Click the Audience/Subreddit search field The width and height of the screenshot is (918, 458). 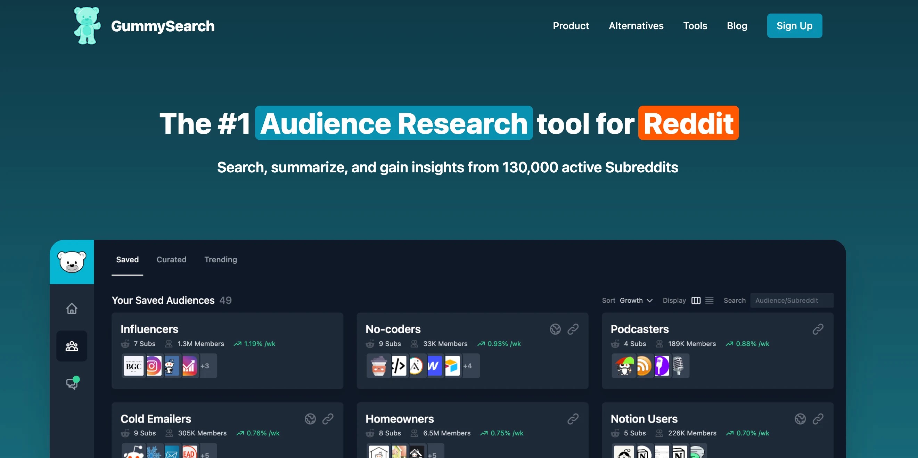point(792,301)
